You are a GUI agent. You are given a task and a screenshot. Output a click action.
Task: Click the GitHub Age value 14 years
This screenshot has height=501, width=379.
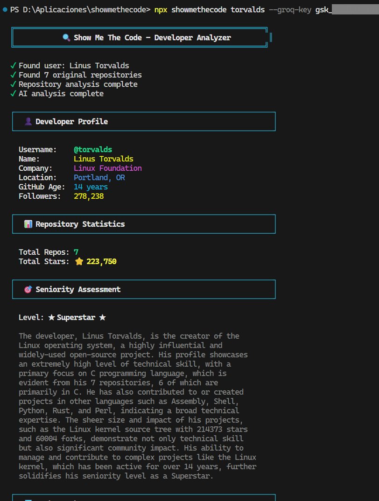point(91,187)
